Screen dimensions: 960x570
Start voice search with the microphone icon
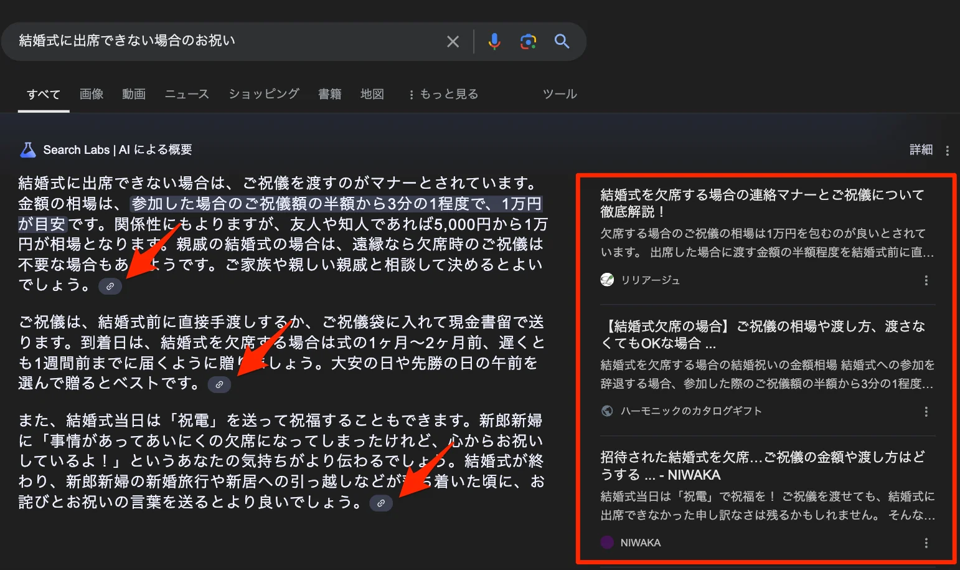tap(494, 41)
